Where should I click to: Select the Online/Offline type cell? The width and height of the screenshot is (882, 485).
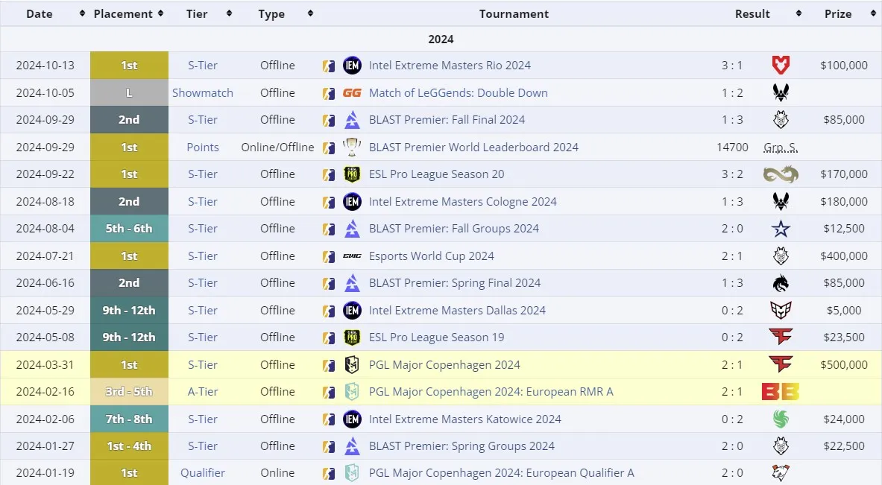(x=277, y=148)
